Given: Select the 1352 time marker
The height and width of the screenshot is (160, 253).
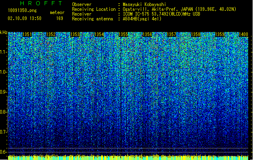Looking at the screenshot, I should (51, 34).
